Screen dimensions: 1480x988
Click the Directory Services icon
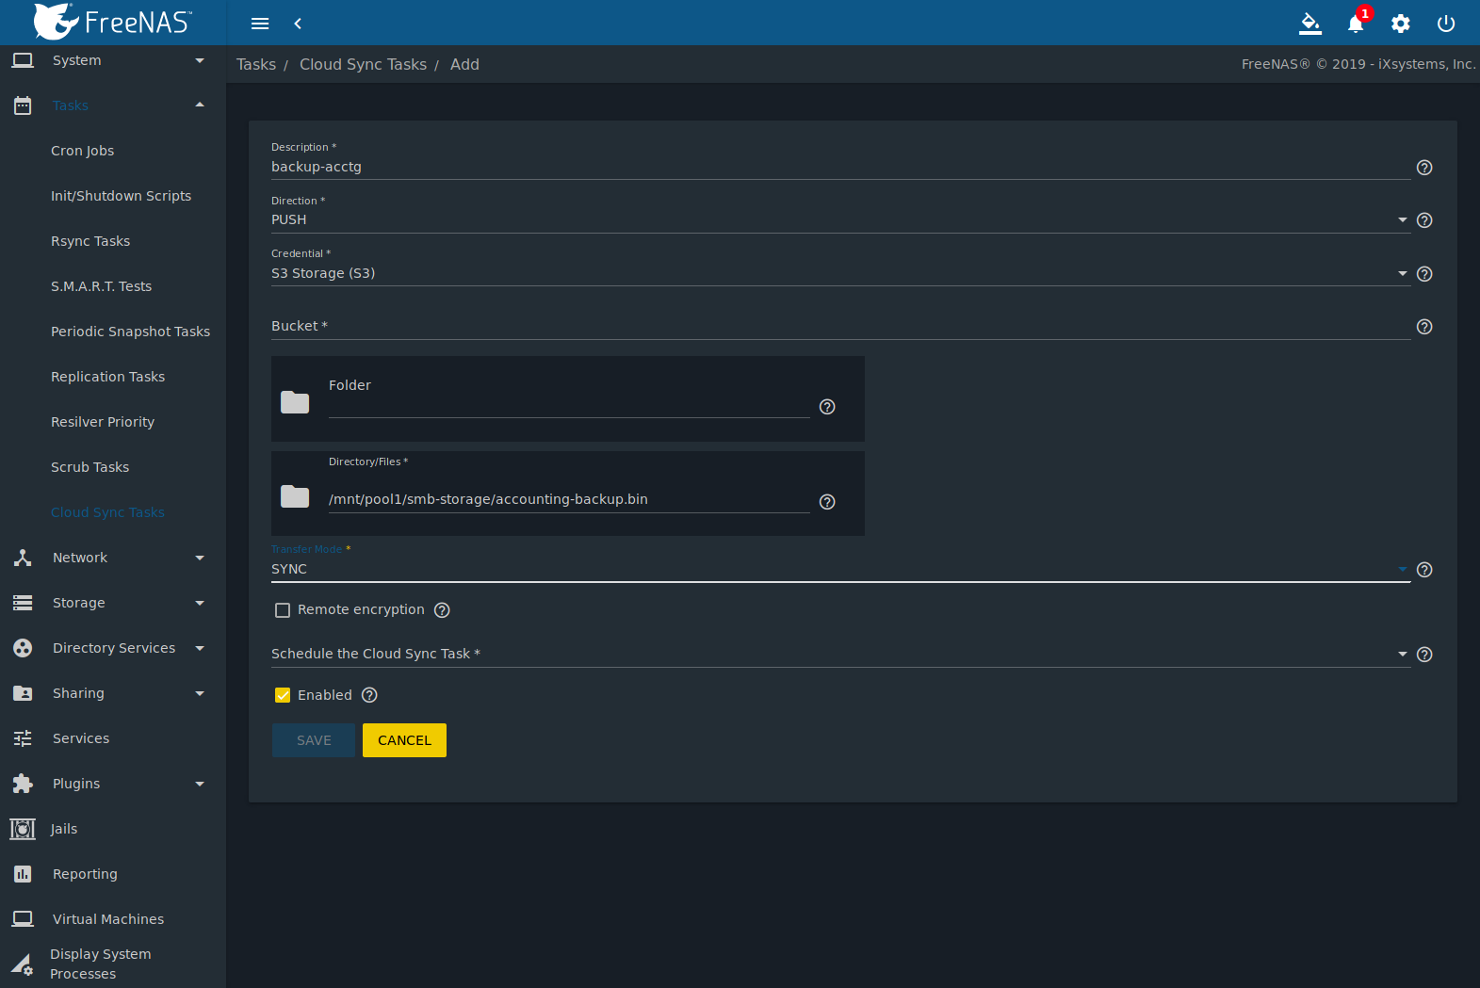[x=23, y=648]
